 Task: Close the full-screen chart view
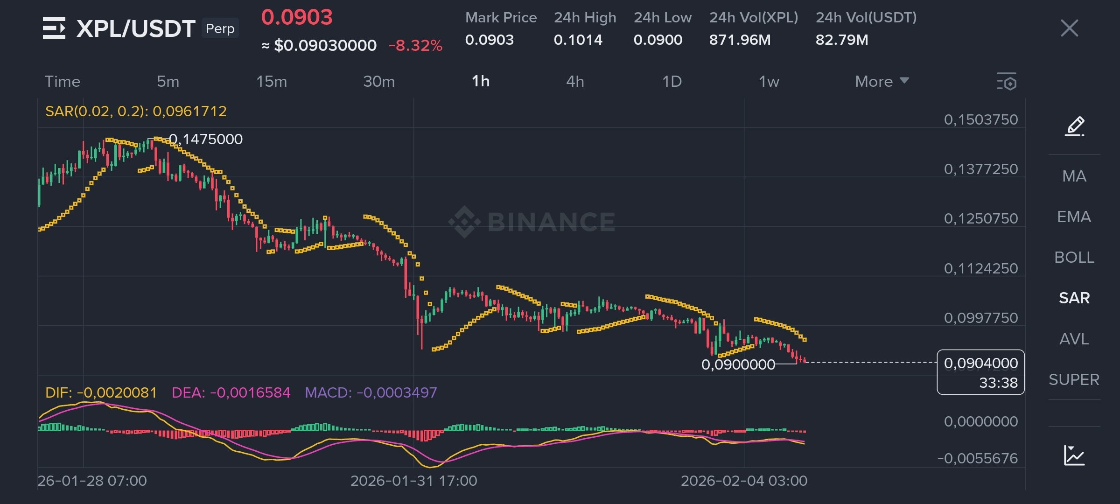coord(1069,28)
